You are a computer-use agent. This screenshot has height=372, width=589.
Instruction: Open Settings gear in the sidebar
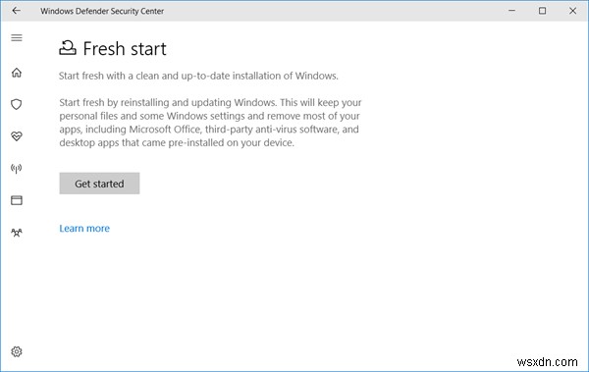(17, 351)
